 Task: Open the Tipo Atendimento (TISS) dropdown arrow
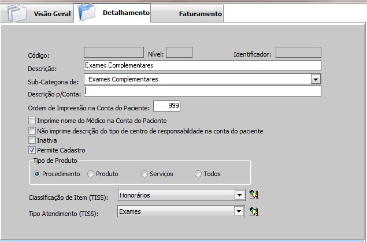point(239,211)
